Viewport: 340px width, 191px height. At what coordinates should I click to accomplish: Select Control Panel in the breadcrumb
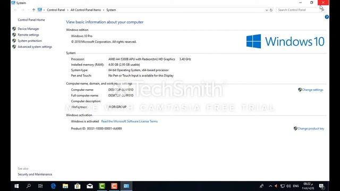pyautogui.click(x=56, y=10)
